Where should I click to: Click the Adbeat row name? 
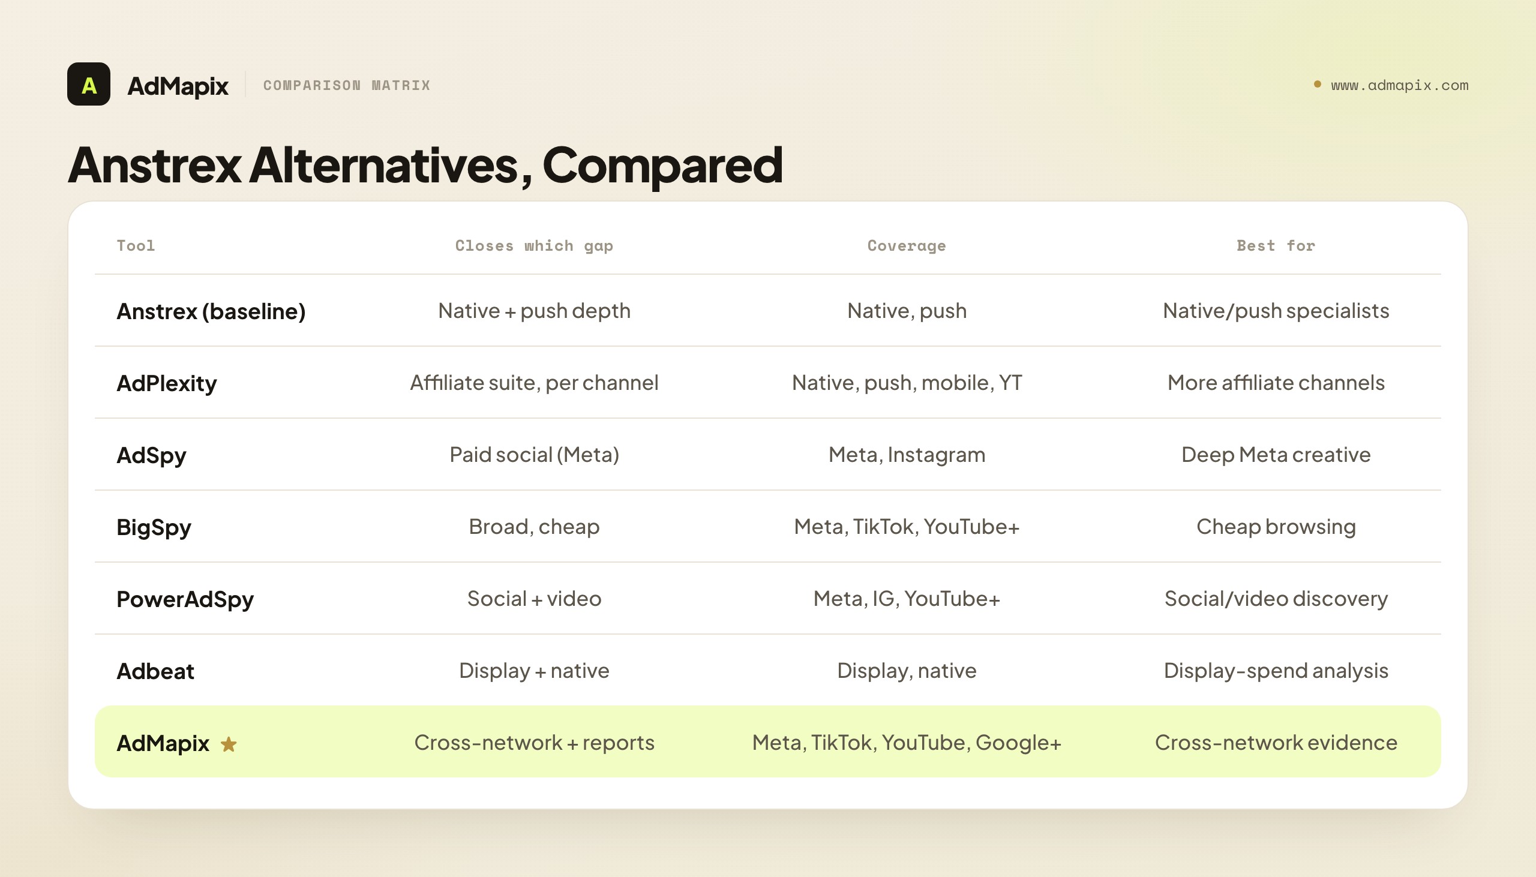[x=155, y=671]
